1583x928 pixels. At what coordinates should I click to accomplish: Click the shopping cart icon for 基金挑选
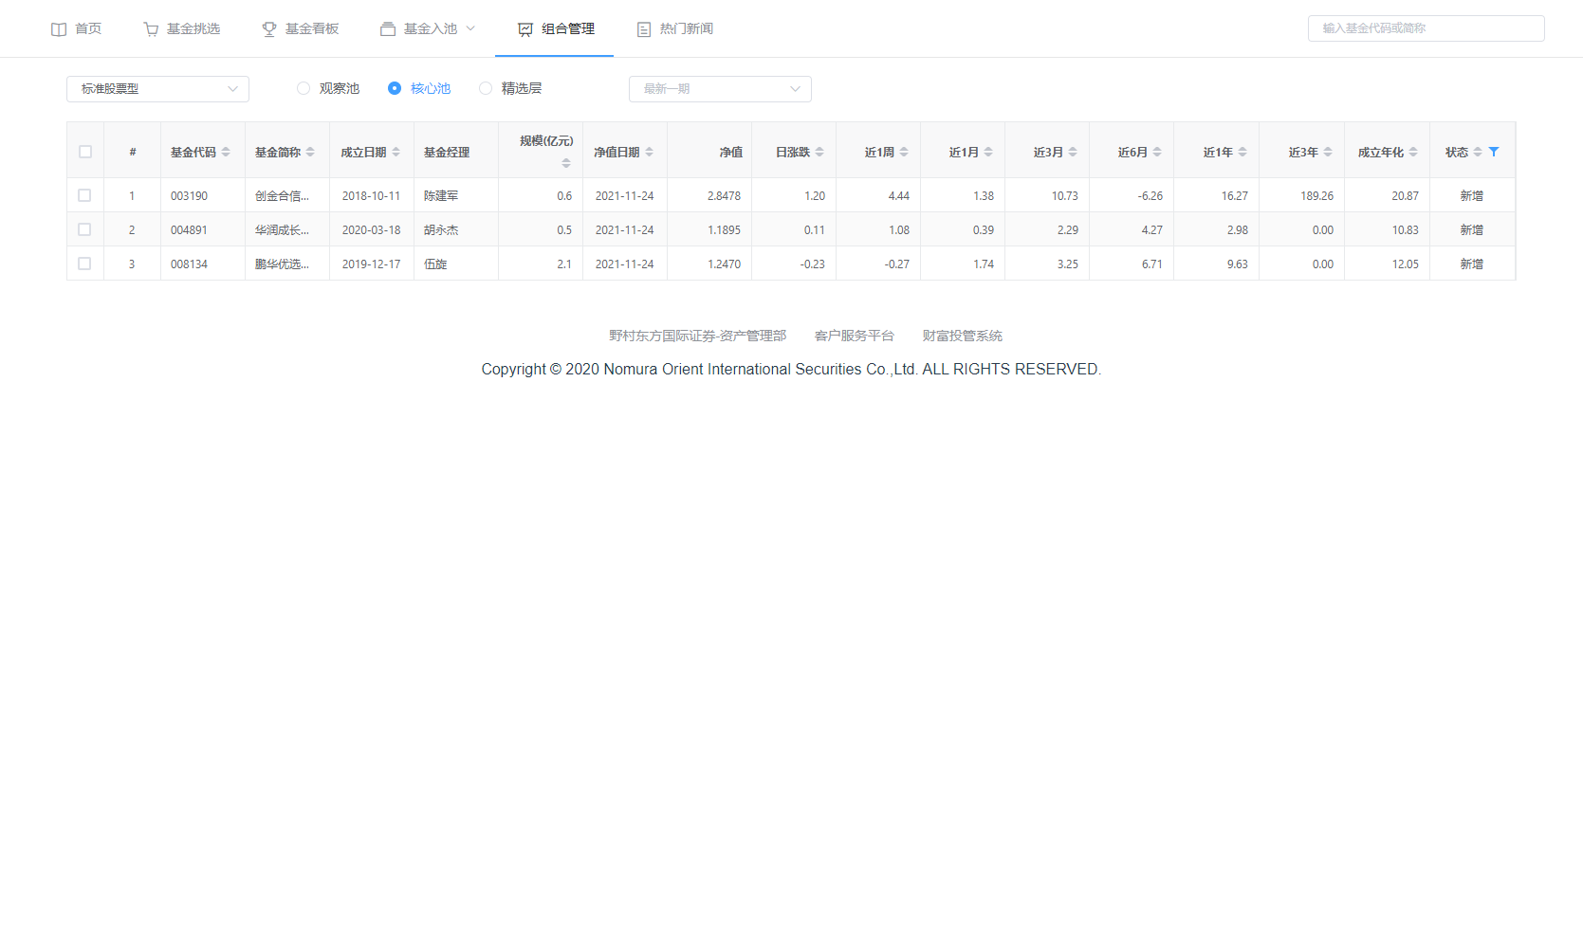pos(151,29)
